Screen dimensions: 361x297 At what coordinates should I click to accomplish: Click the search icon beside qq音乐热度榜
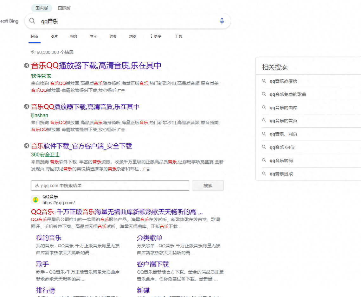click(x=264, y=81)
